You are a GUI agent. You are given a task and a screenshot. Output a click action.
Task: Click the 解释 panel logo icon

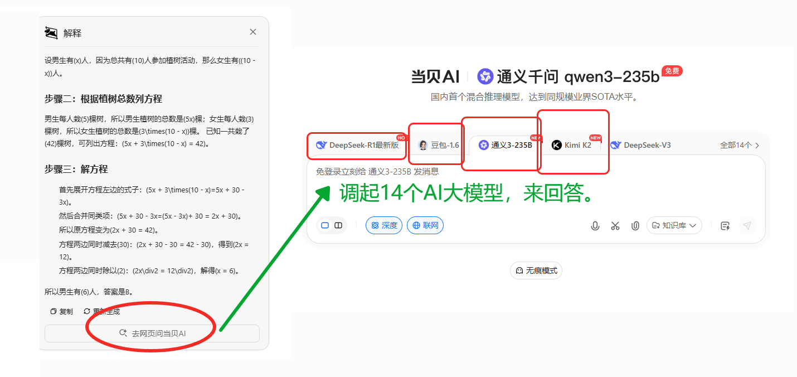coord(51,33)
